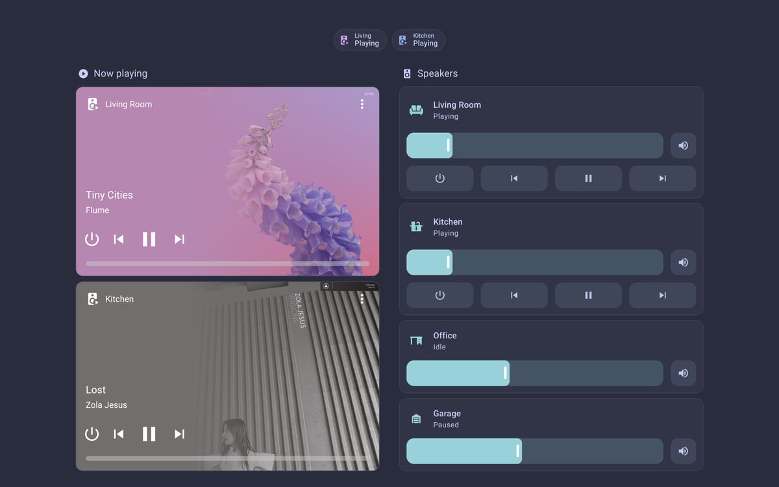Adjust Office volume slider
The image size is (779, 487).
tap(535, 373)
